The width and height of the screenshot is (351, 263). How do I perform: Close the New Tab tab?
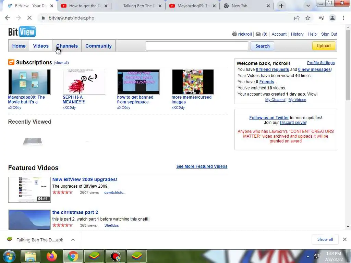(268, 6)
